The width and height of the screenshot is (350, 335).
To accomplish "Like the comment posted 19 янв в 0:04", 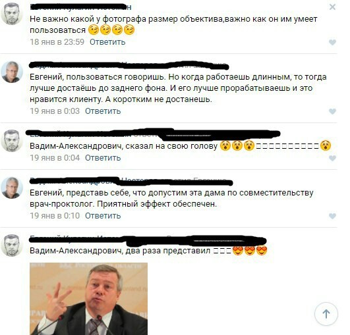I will tap(332, 158).
